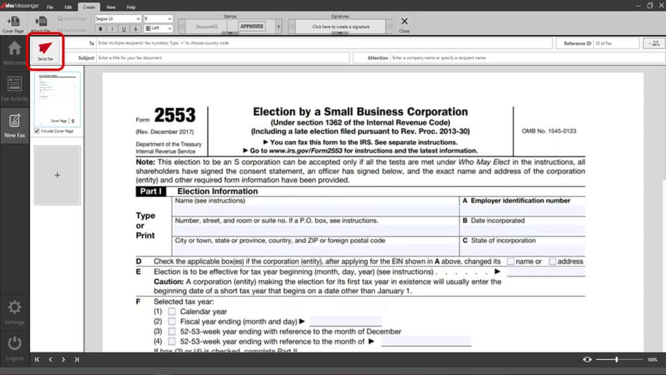This screenshot has width=666, height=375.
Task: Open the File menu
Action: coord(50,6)
